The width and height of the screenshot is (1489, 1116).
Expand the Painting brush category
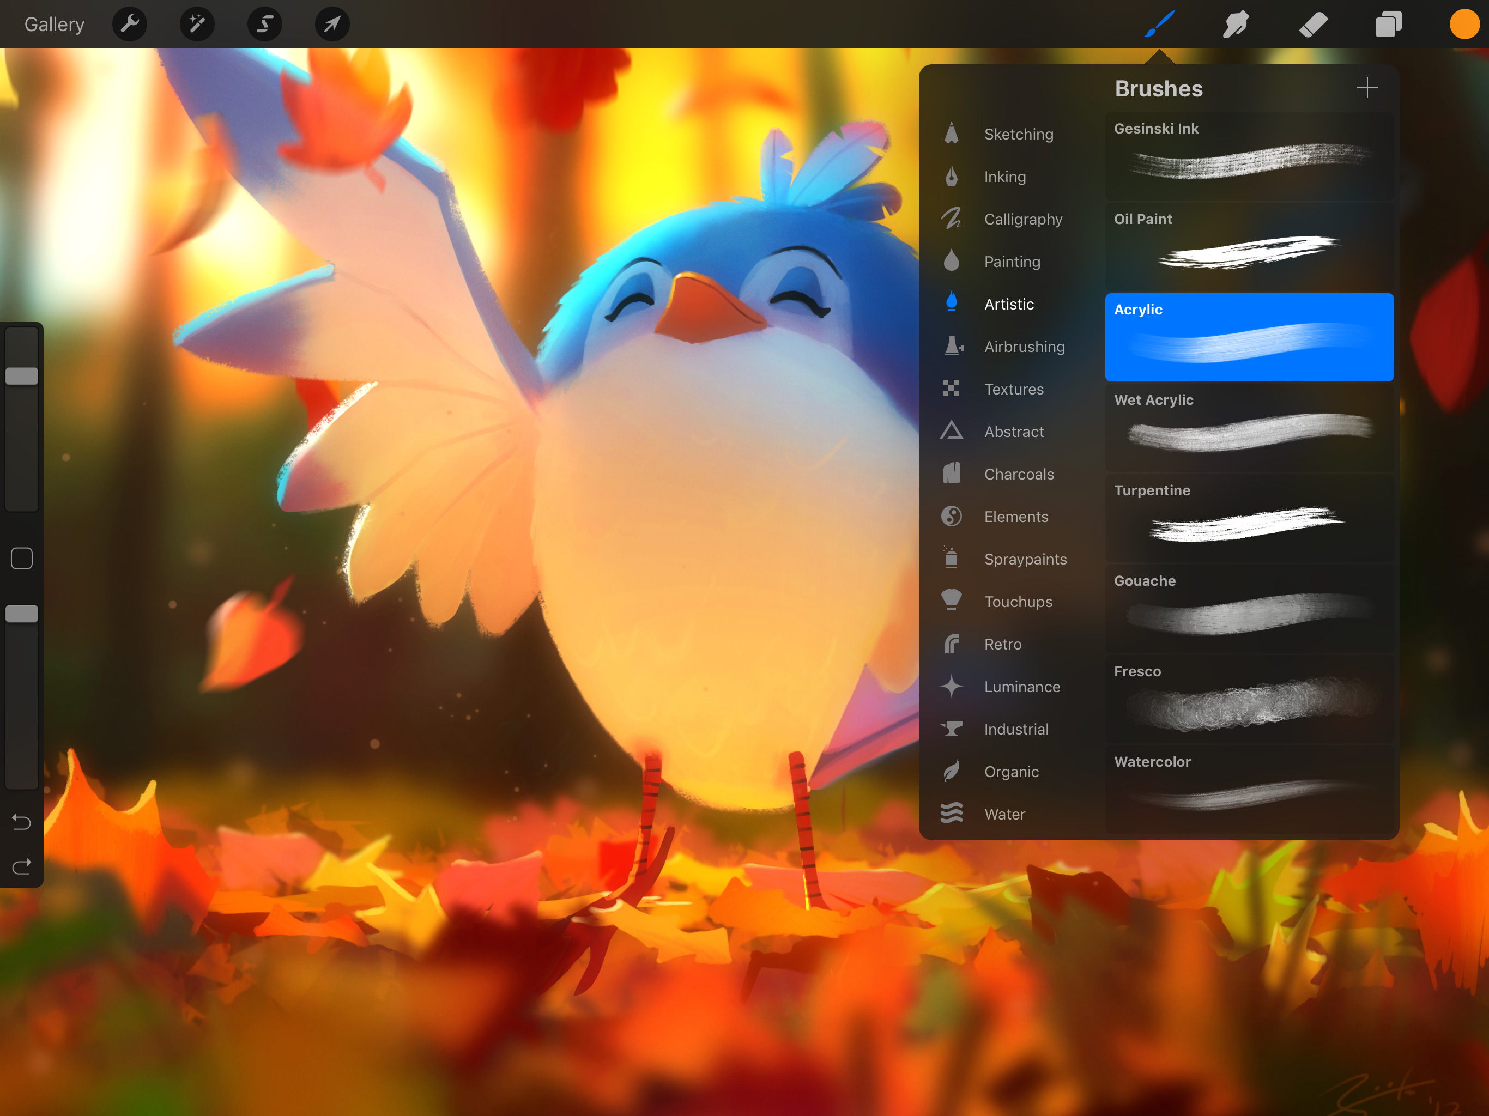point(1012,260)
